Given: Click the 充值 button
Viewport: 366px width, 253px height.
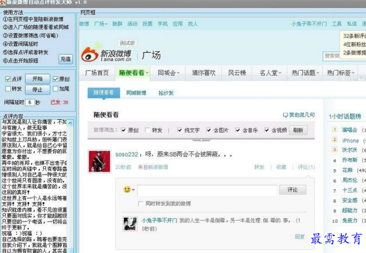Looking at the screenshot, I should coord(66,59).
